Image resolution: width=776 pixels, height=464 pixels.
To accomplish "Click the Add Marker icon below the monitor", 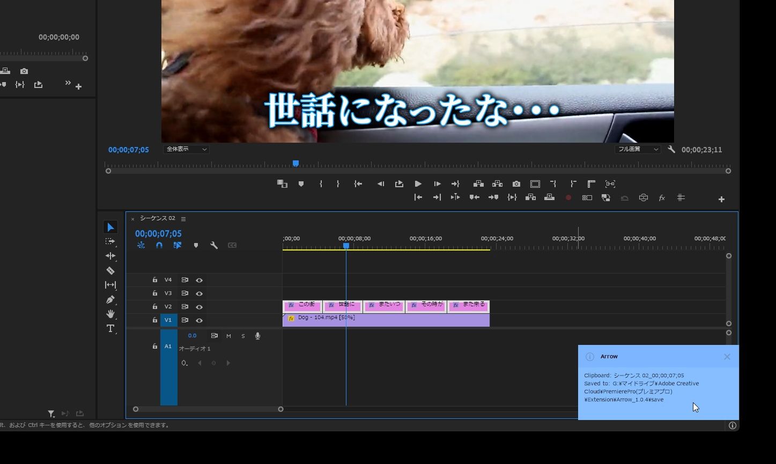I will (301, 183).
